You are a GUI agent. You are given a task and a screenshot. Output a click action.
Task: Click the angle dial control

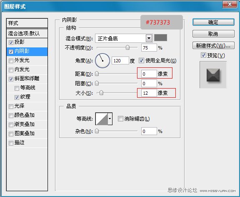tap(102, 61)
